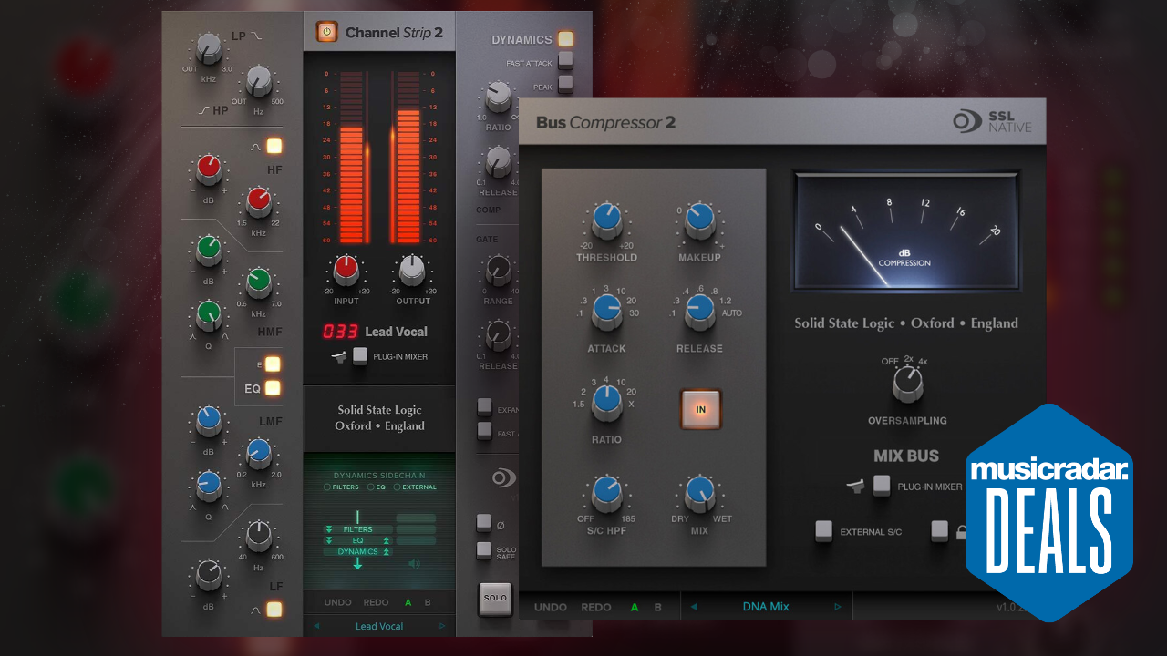The image size is (1167, 656).
Task: Click the THRESHOLD knob
Action: (606, 220)
